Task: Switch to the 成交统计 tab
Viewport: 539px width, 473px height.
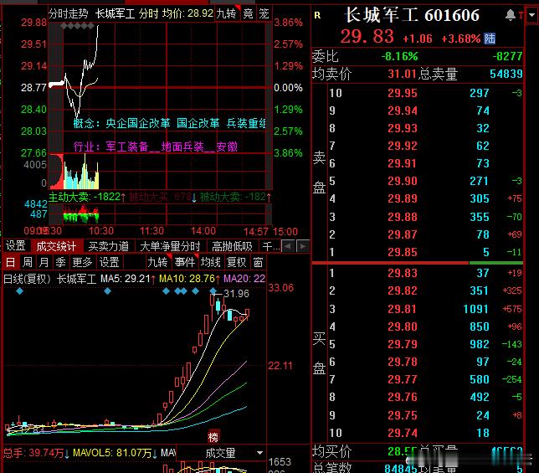Action: coord(56,246)
